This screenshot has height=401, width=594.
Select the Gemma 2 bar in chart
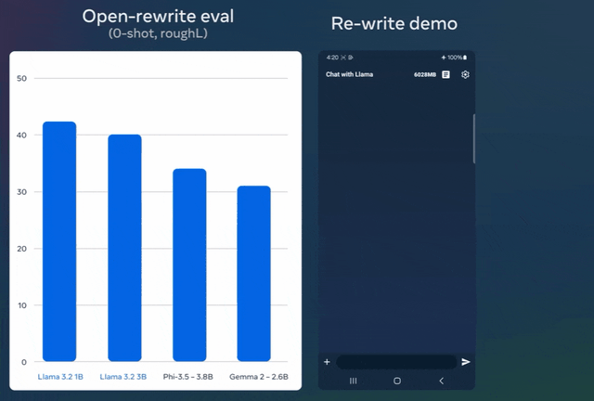[x=253, y=274]
